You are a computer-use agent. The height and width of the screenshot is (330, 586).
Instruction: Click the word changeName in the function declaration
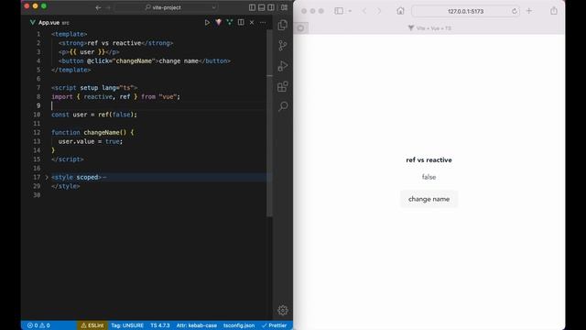click(x=102, y=132)
